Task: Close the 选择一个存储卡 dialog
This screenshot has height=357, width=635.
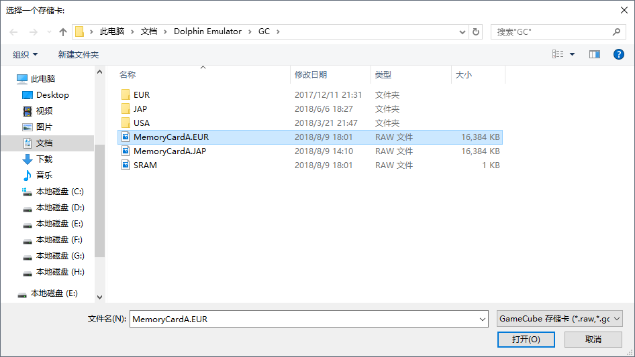Action: (624, 10)
